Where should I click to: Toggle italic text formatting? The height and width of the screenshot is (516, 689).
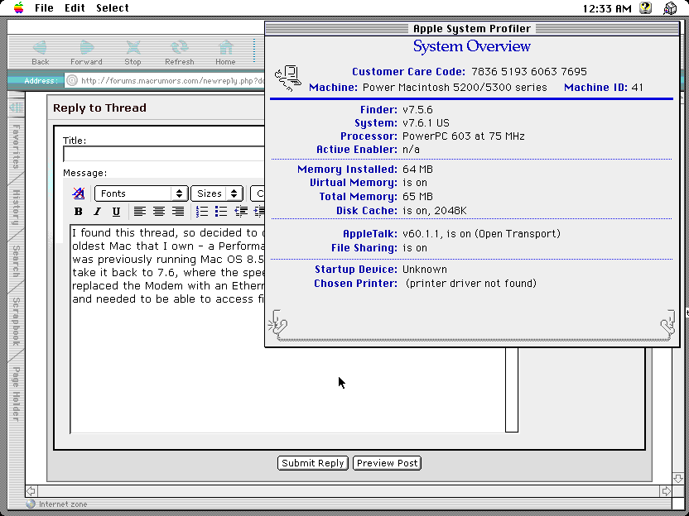click(x=97, y=213)
